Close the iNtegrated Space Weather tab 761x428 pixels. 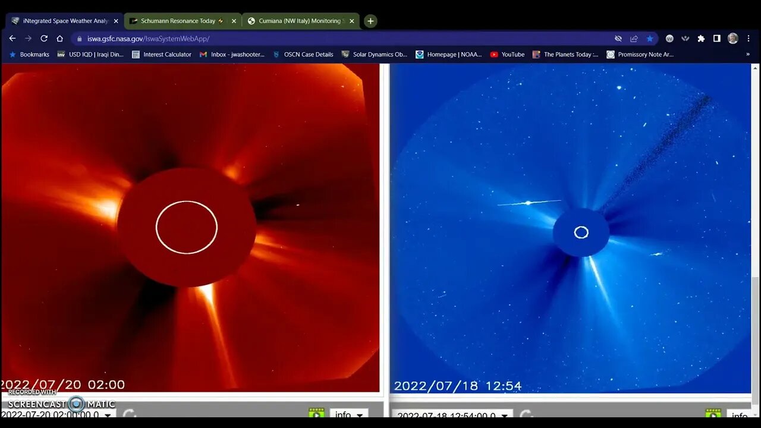(x=116, y=21)
